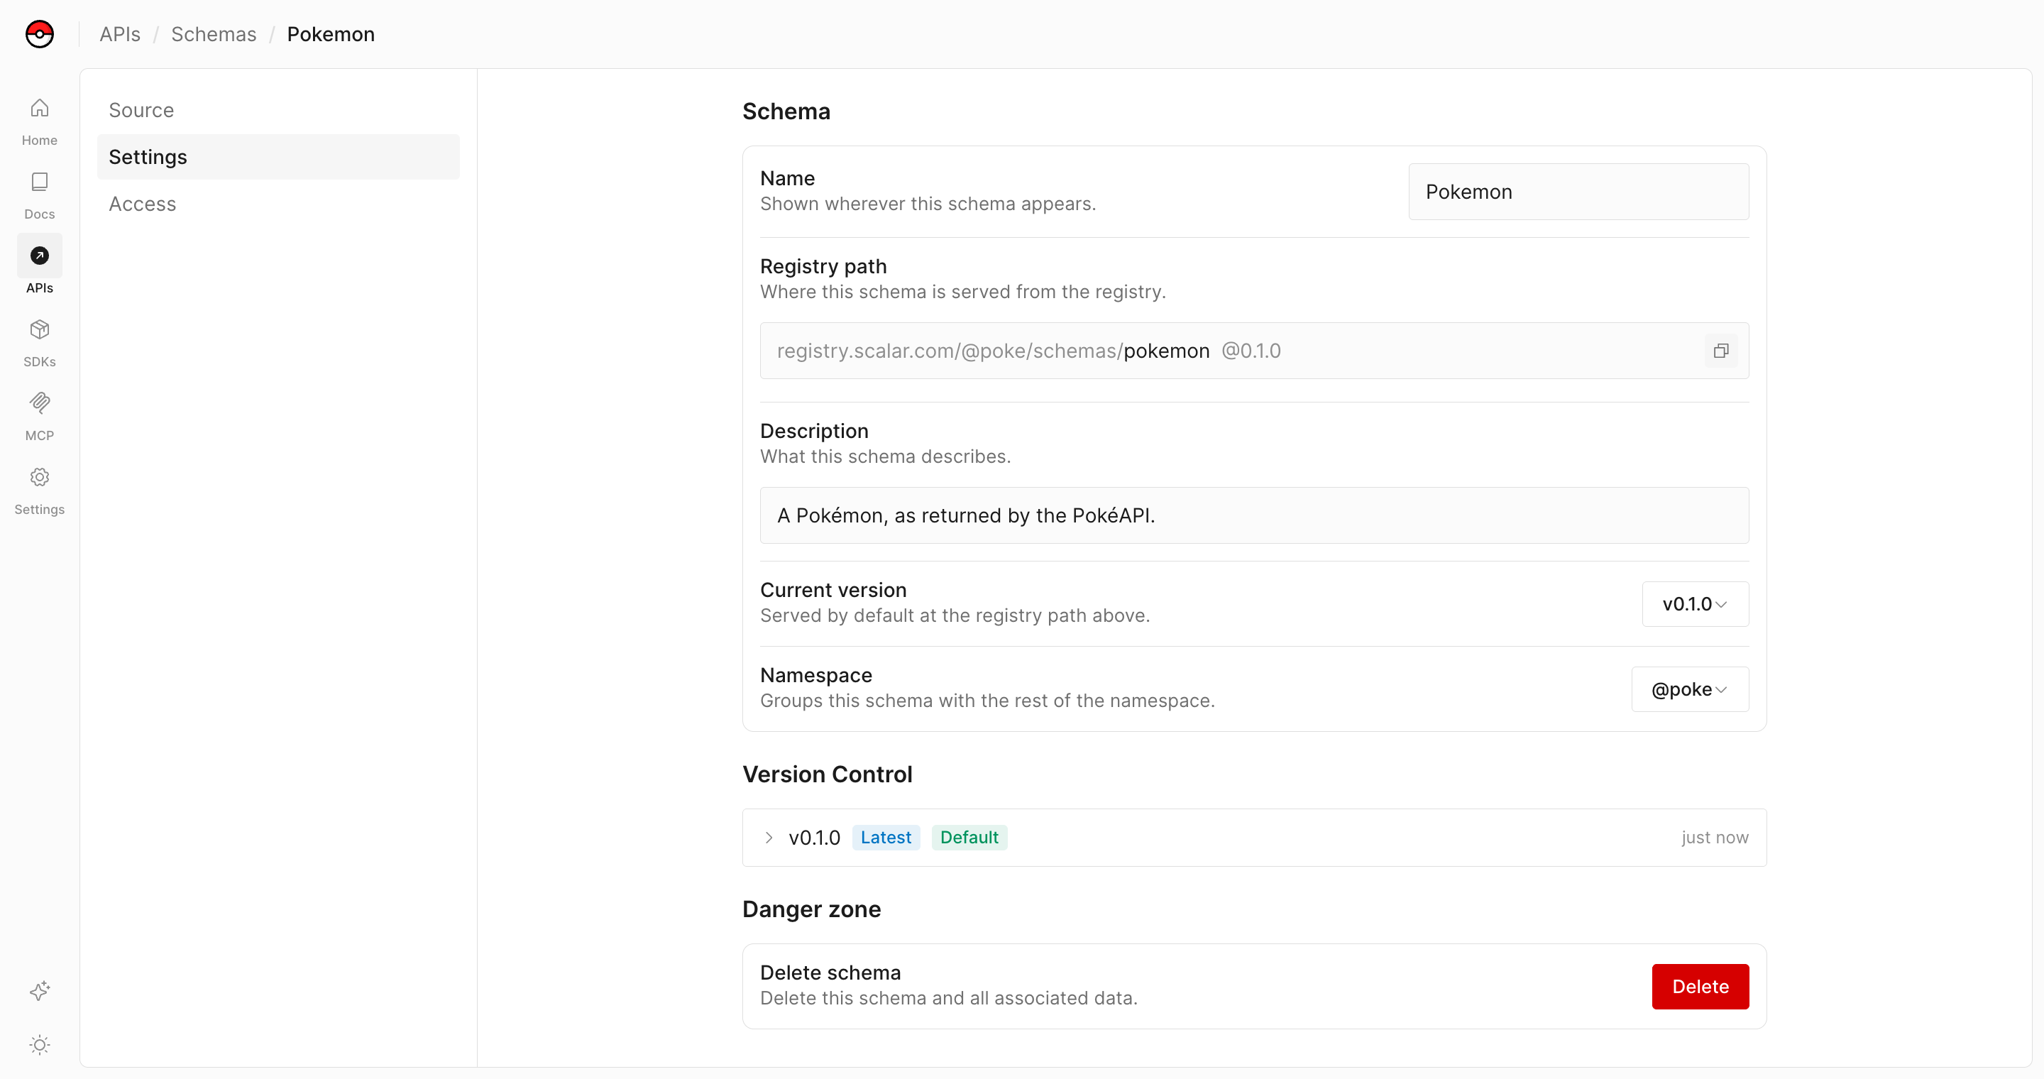This screenshot has height=1079, width=2044.
Task: Open SDKs cube icon
Action: click(39, 329)
